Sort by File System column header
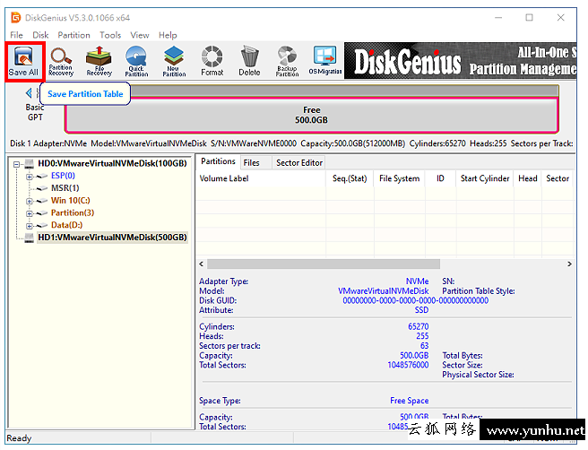588x450 pixels. (400, 178)
